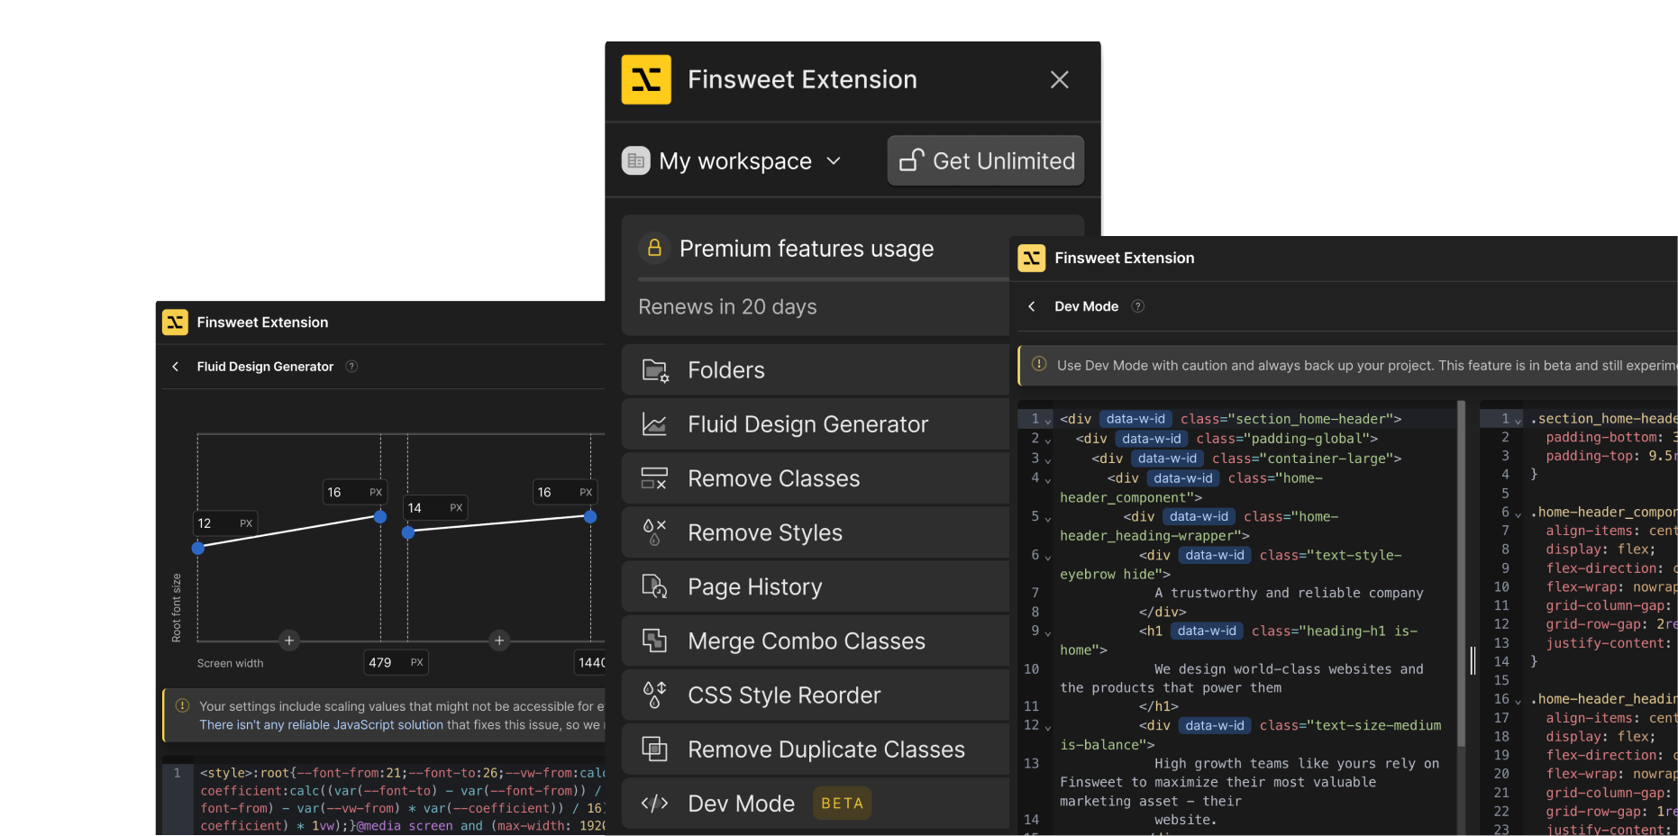1678x836 pixels.
Task: Click the Remove Duplicate Classes icon
Action: [x=654, y=749]
